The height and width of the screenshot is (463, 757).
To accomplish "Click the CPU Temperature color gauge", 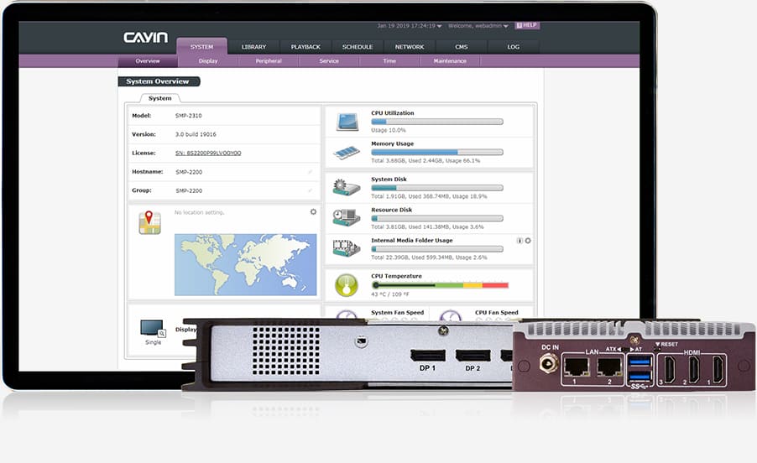I will pyautogui.click(x=440, y=285).
